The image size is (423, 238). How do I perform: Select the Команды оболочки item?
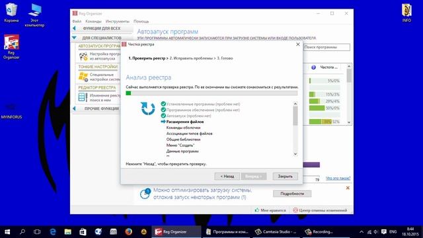(x=183, y=128)
